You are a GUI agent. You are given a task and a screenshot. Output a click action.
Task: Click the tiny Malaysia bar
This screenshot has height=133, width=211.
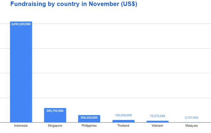click(x=192, y=122)
